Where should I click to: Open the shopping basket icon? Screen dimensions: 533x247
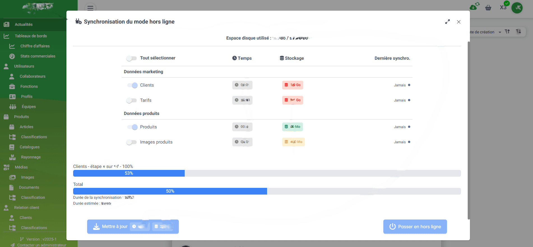[x=488, y=8]
